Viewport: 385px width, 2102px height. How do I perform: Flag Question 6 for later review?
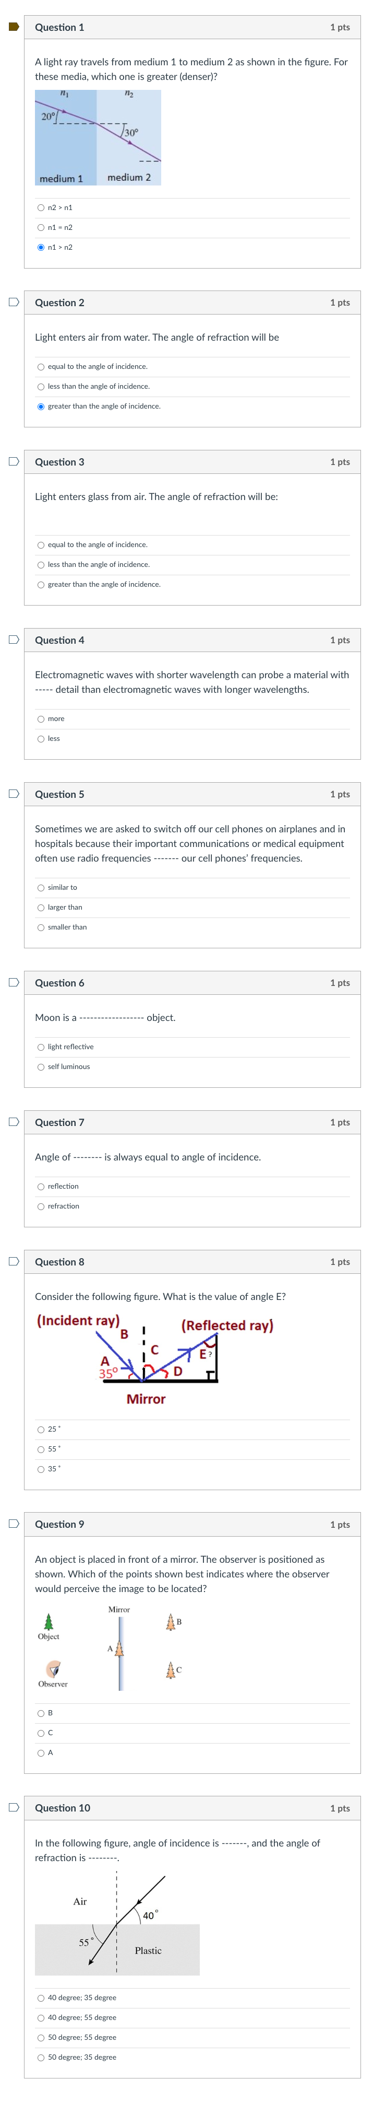click(x=13, y=982)
